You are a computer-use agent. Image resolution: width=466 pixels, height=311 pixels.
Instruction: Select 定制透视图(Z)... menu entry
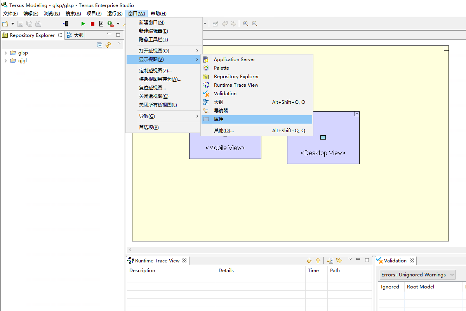(x=164, y=71)
